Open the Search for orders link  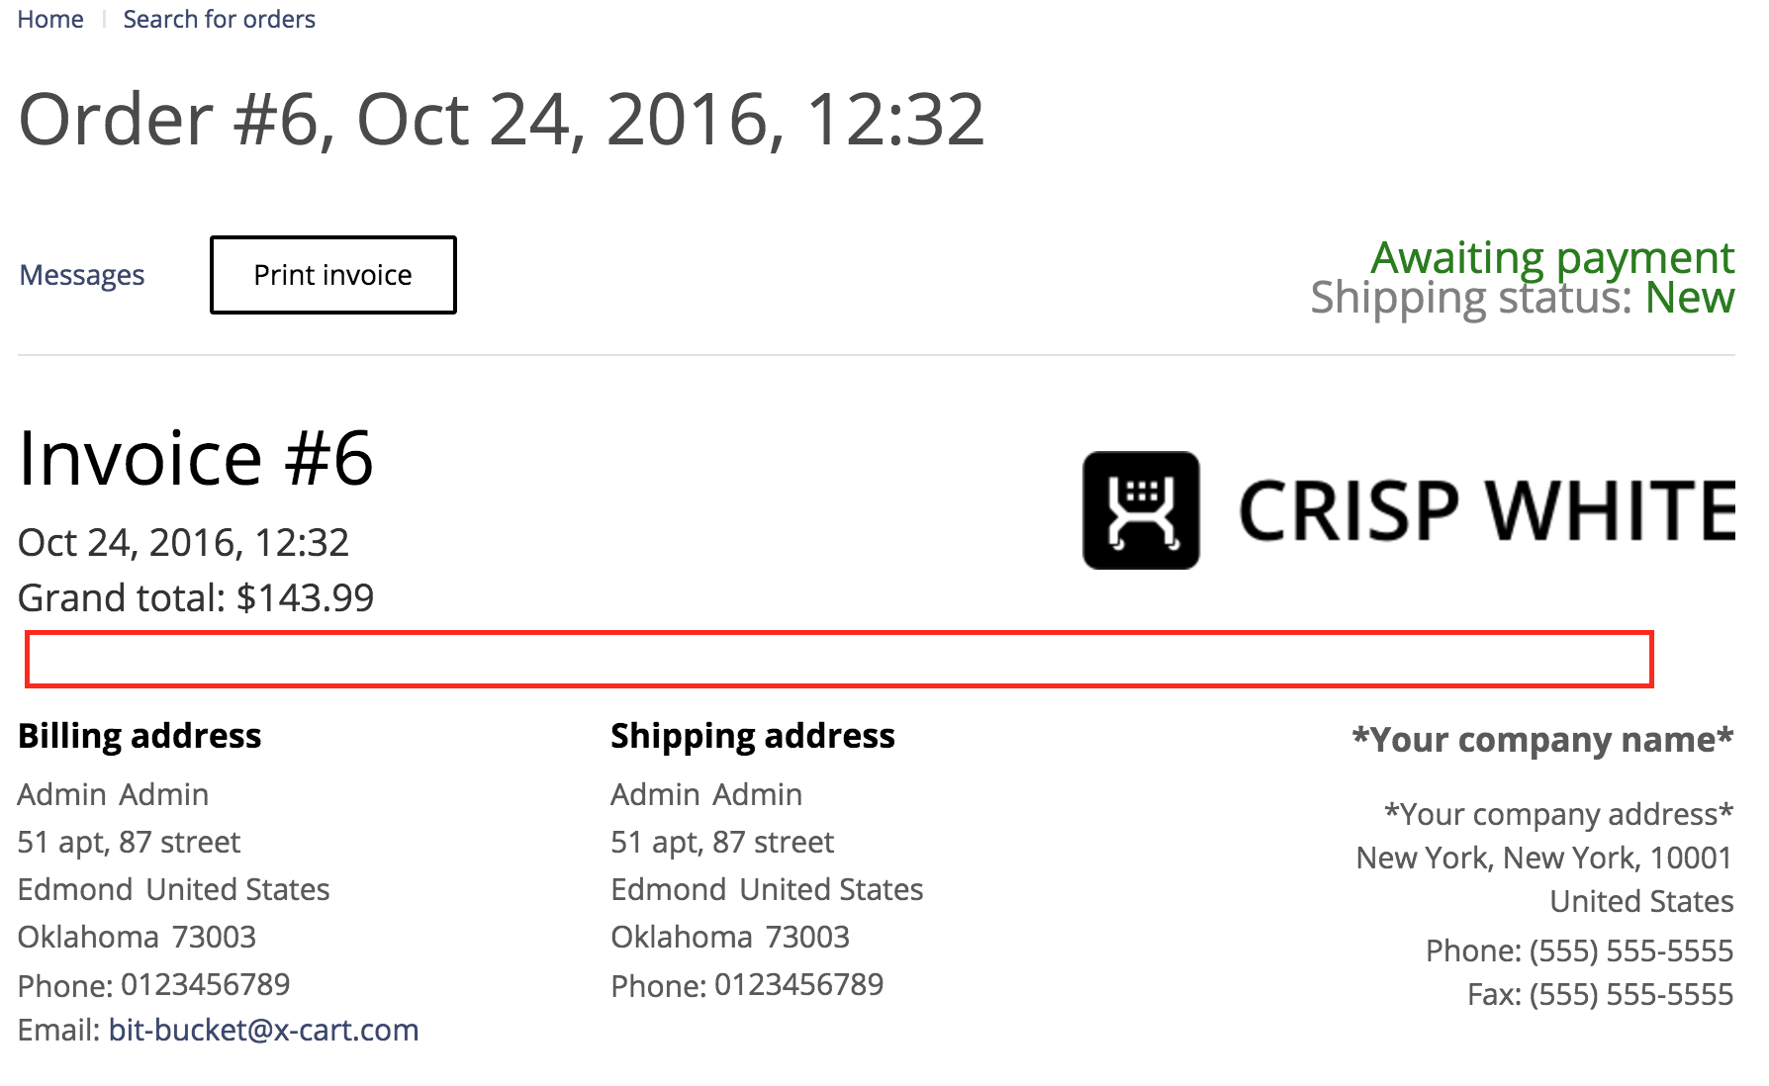click(x=219, y=20)
